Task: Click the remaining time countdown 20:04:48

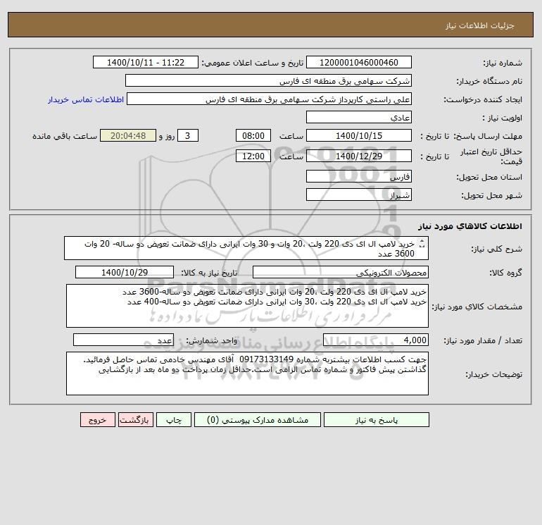Action: (x=128, y=136)
